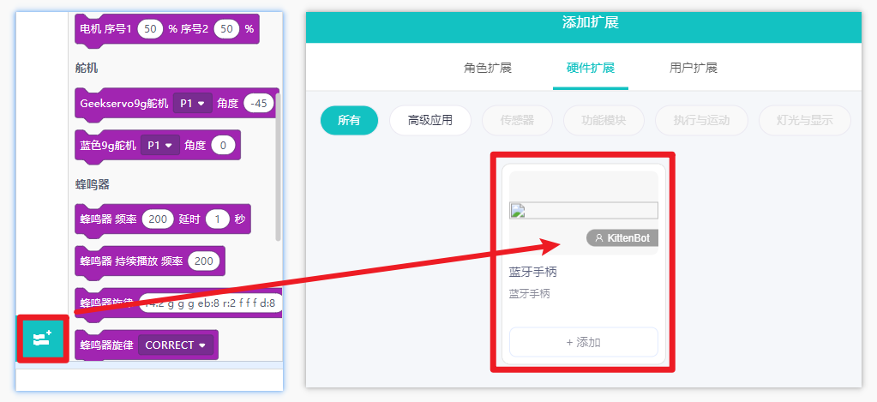Select the 所有 filter pill

point(350,120)
